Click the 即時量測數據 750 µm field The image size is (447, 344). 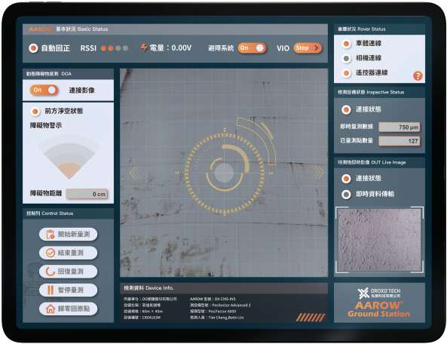pos(399,127)
